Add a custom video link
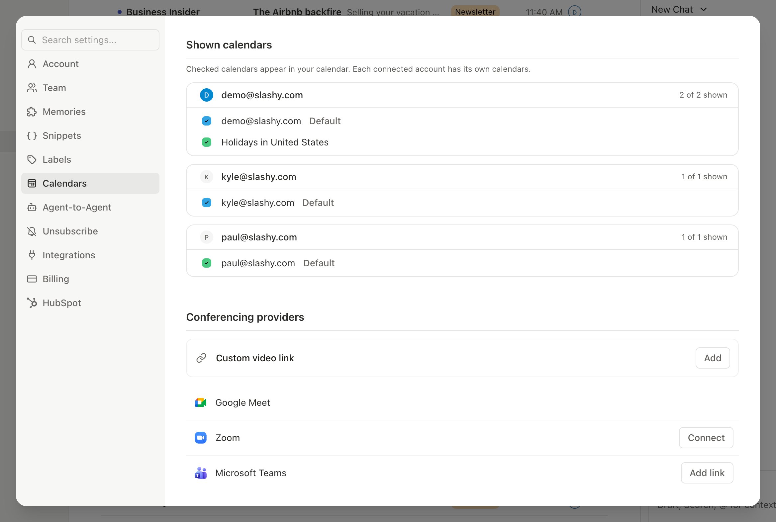776x522 pixels. click(713, 358)
